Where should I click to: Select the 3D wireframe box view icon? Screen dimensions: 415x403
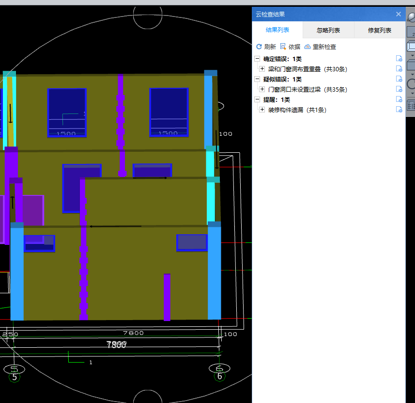(x=411, y=46)
